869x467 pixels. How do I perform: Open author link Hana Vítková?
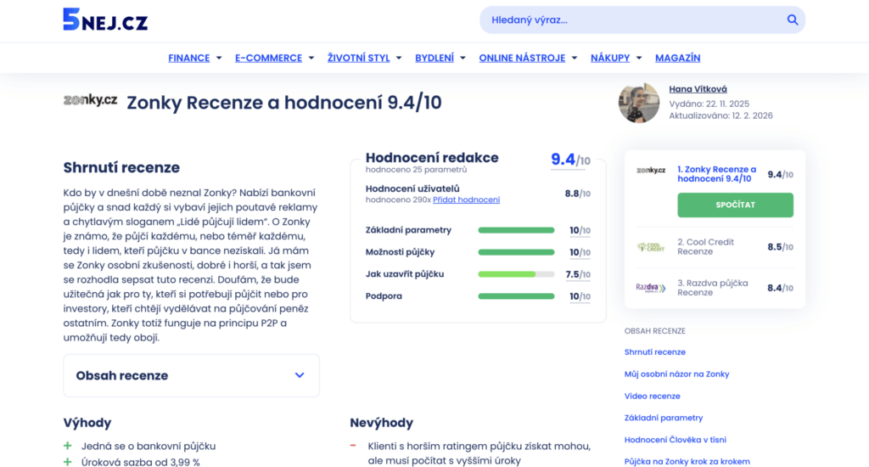tap(698, 89)
